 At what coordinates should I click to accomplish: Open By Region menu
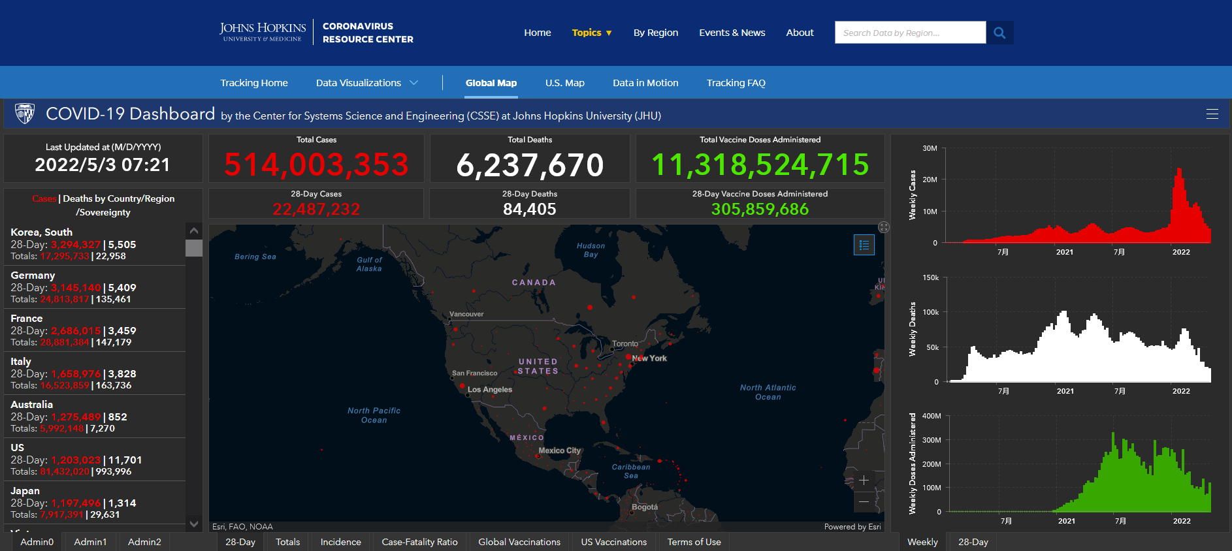point(656,33)
